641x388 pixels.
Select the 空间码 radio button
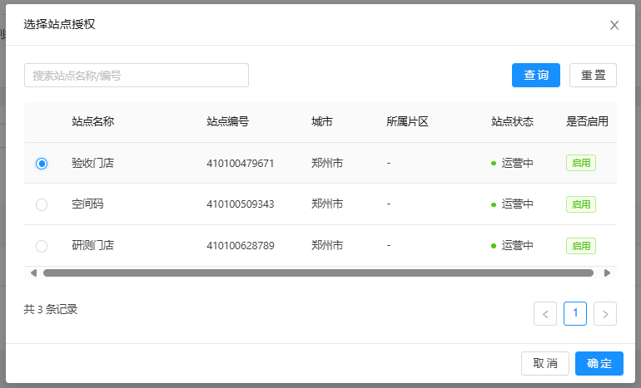coord(42,204)
